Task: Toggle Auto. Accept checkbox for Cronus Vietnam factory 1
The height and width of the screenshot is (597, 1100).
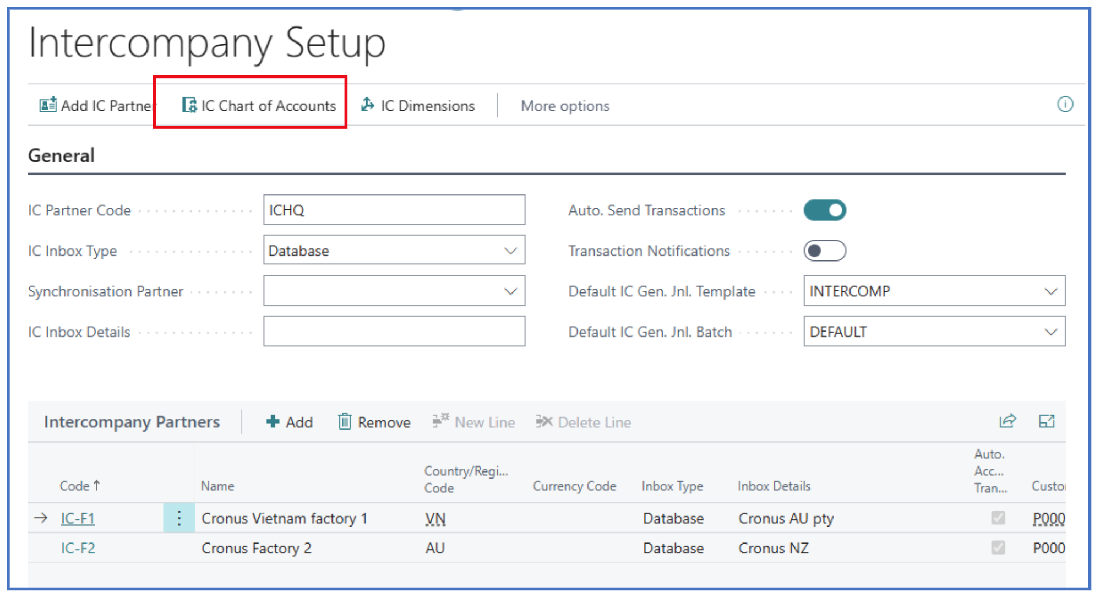Action: pyautogui.click(x=998, y=518)
